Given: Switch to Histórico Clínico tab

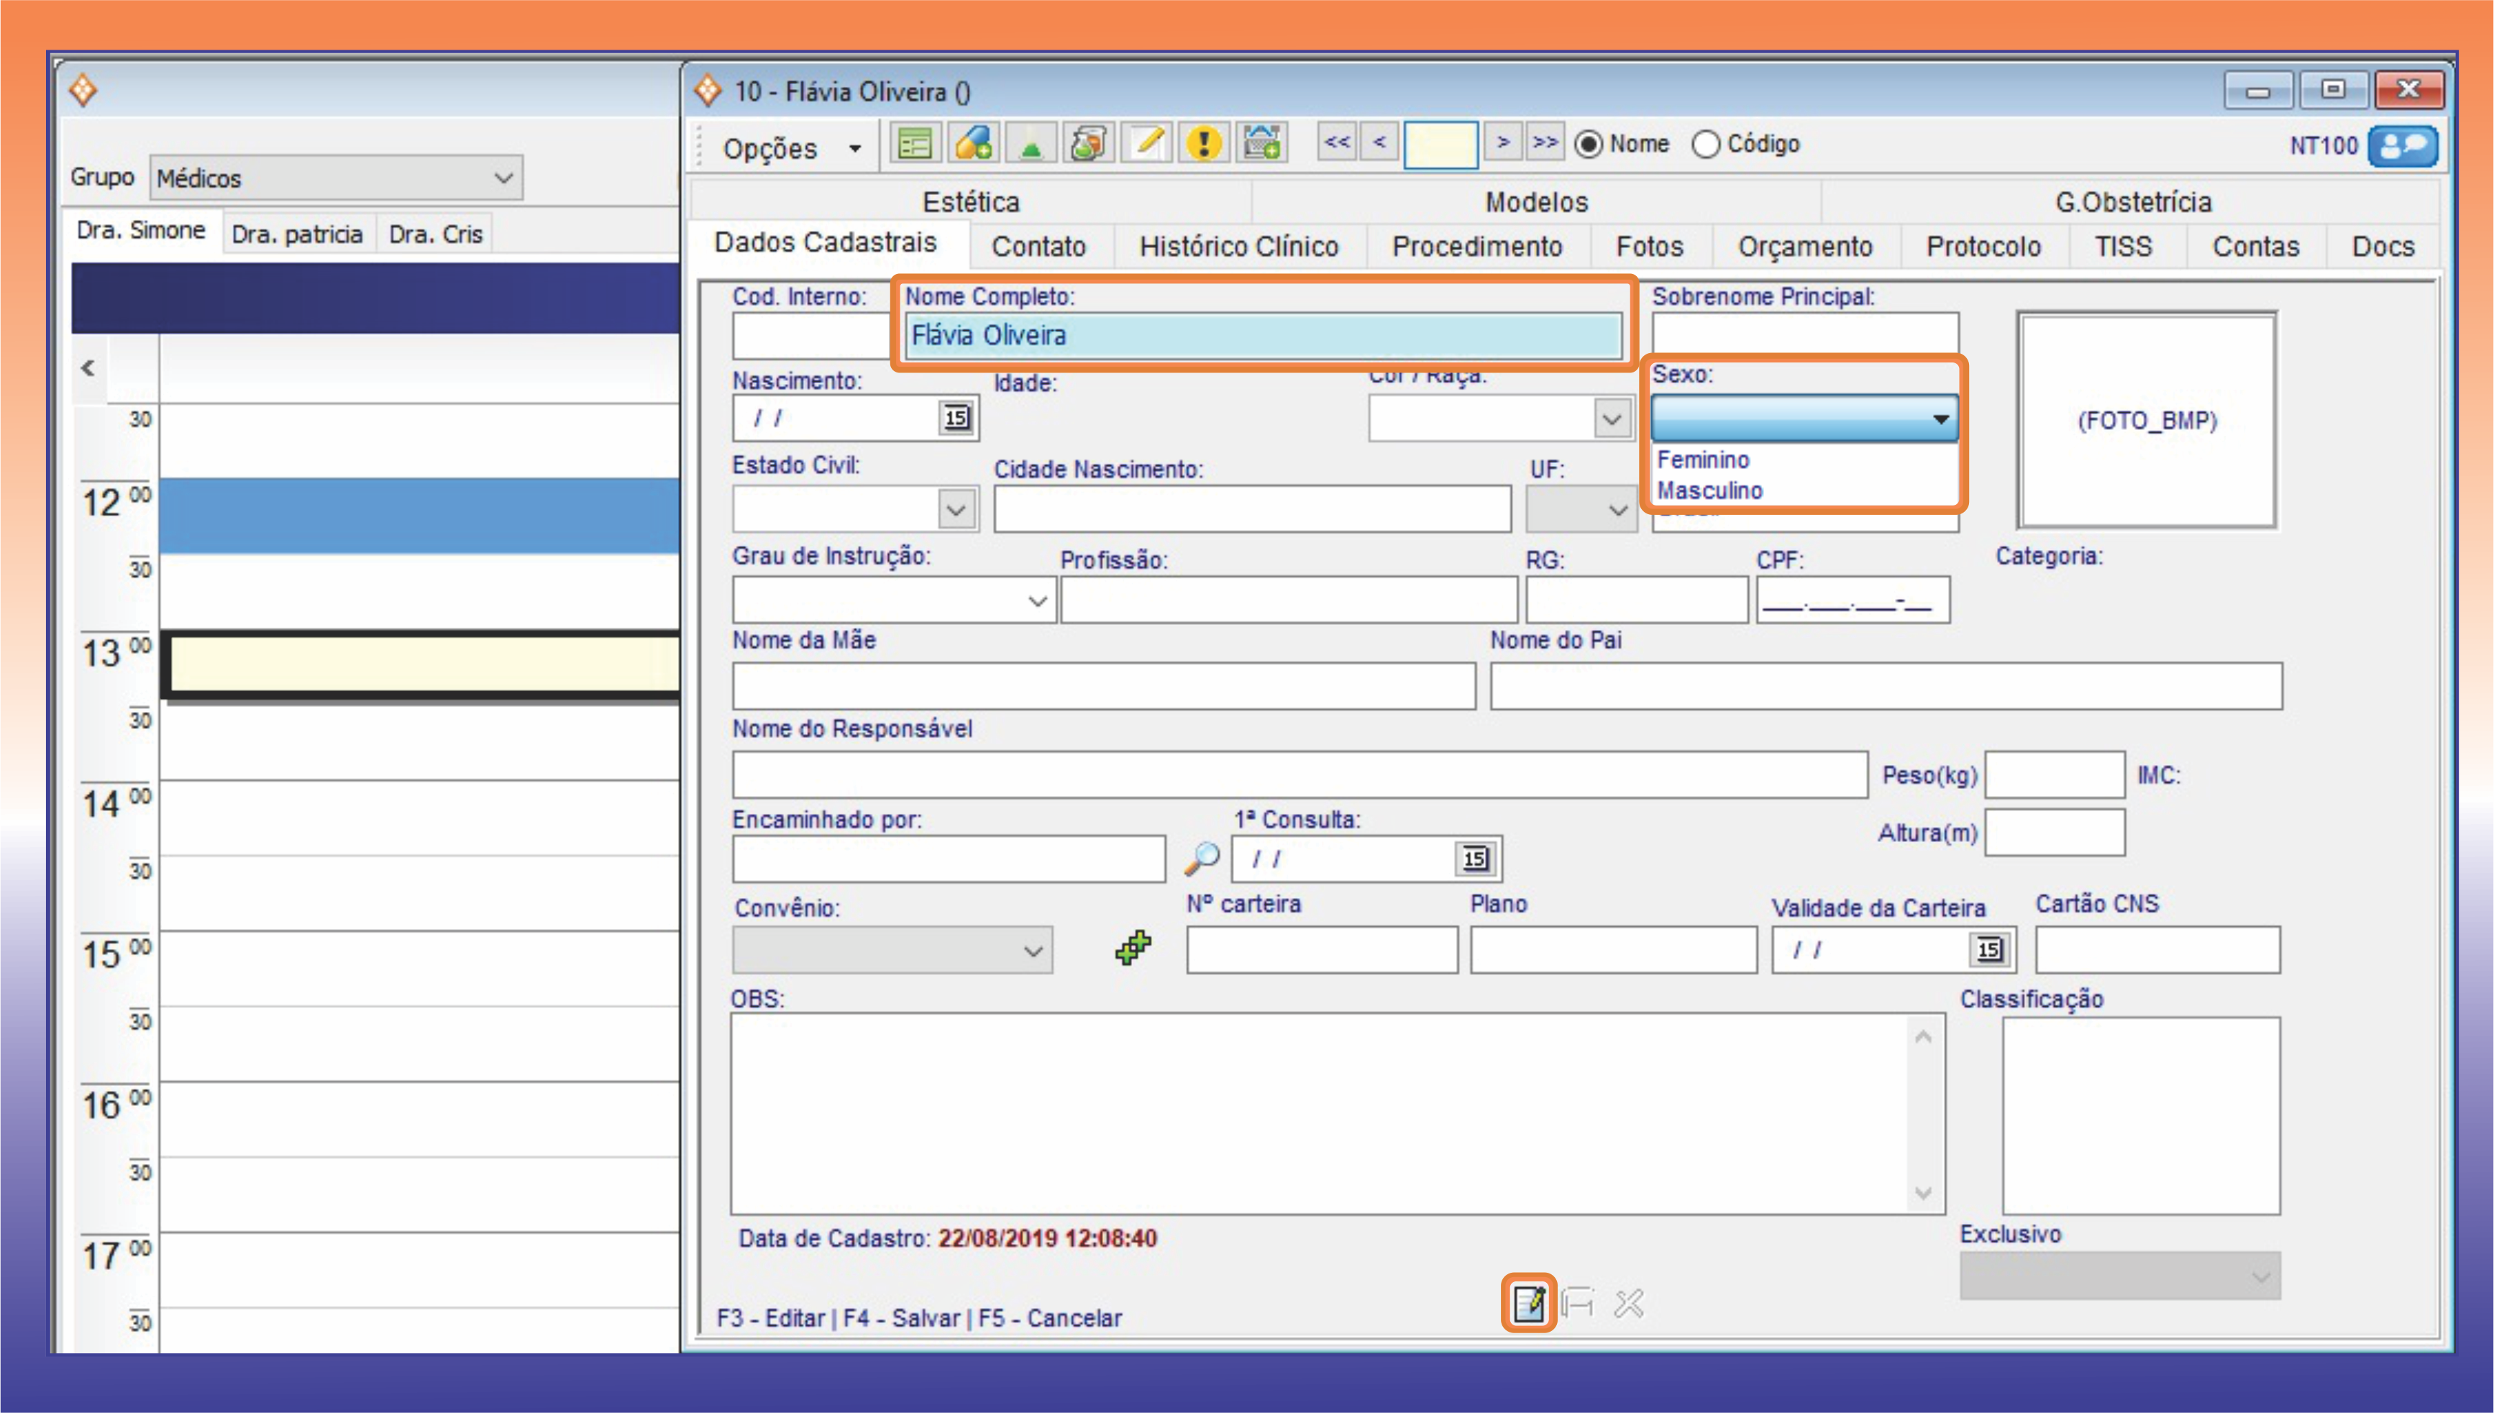Looking at the screenshot, I should 1238,247.
